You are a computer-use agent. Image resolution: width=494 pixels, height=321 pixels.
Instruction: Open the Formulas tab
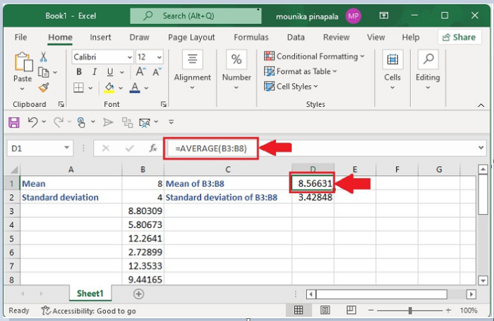point(251,37)
